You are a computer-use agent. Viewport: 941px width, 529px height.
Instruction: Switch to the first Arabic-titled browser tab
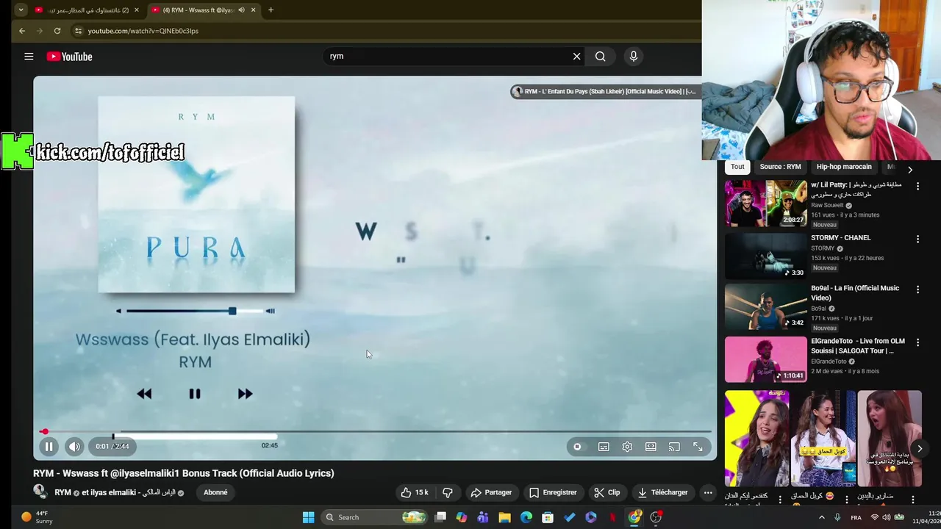click(x=88, y=10)
